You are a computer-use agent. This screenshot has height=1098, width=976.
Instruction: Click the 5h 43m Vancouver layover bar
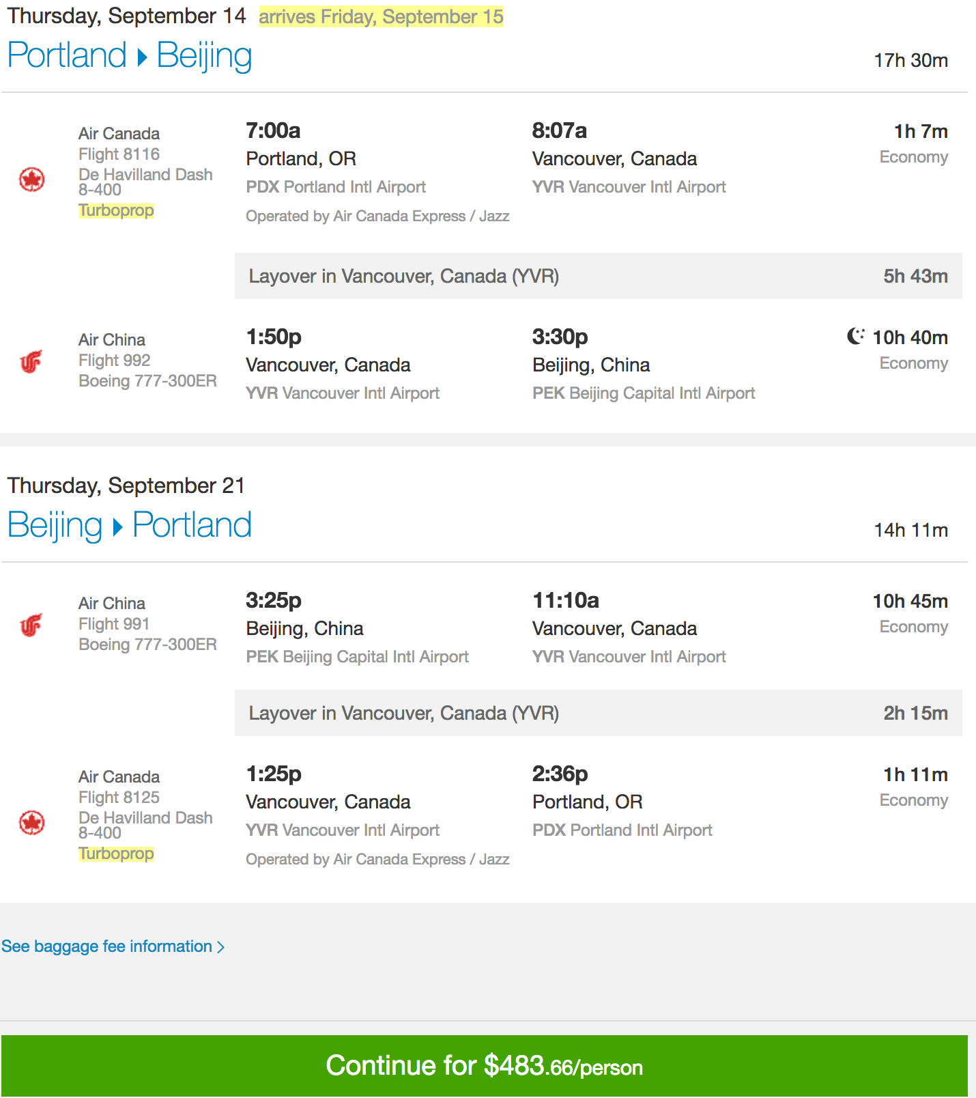[598, 276]
